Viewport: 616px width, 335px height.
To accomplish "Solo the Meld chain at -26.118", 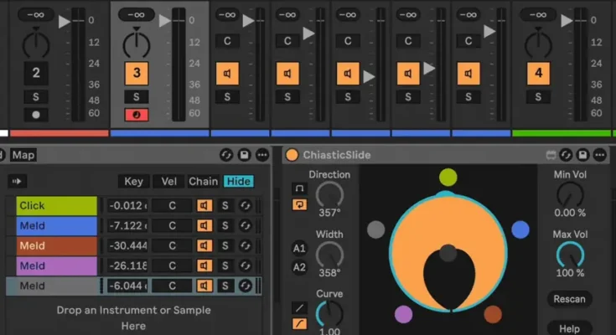I will (225, 265).
